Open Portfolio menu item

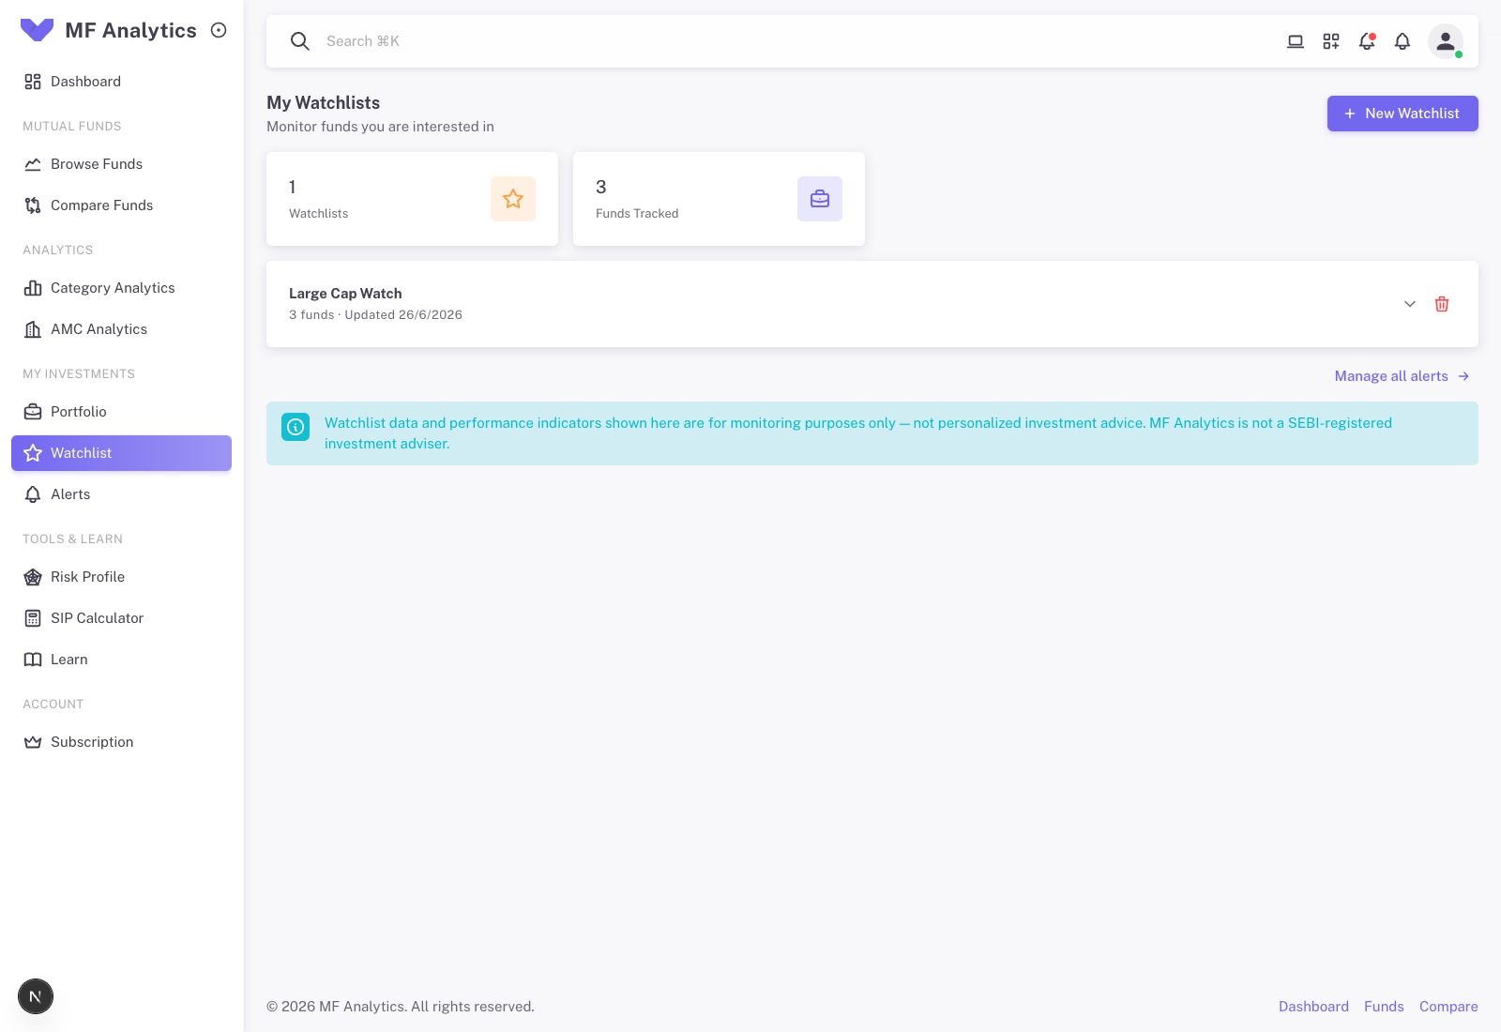(121, 412)
